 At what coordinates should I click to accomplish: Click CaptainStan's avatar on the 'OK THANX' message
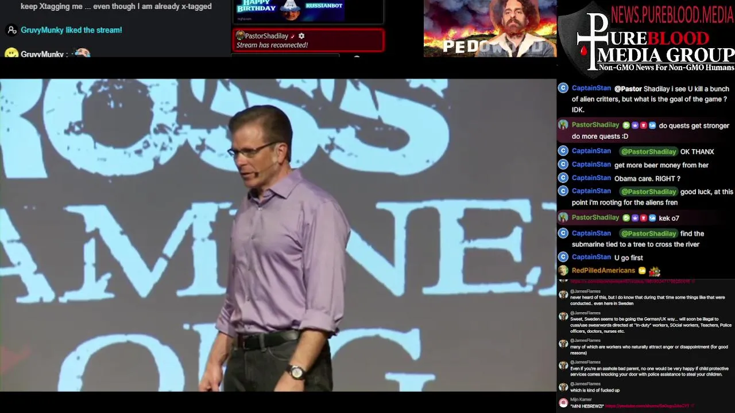(563, 151)
